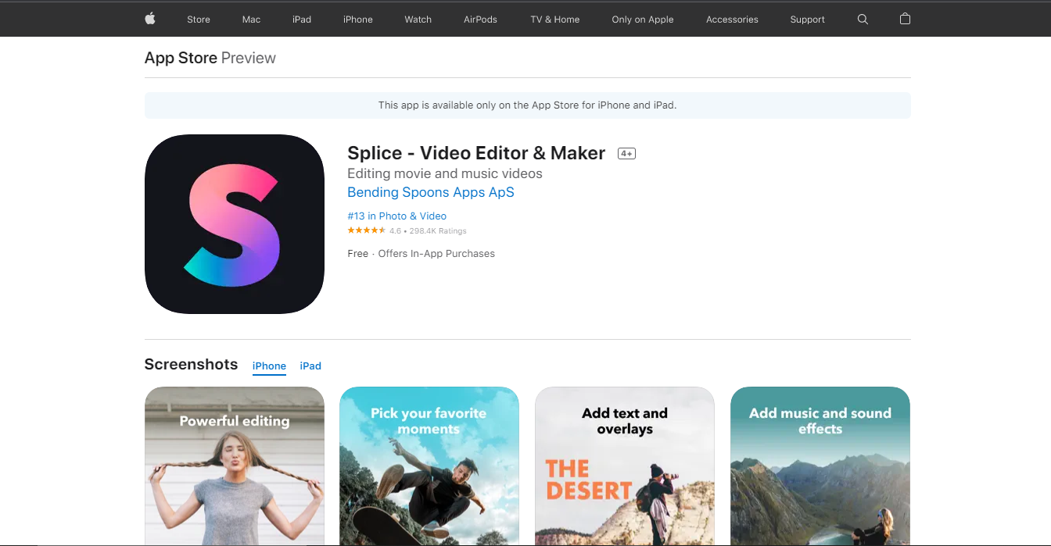This screenshot has width=1051, height=546.
Task: Open the Accessories menu item
Action: (x=732, y=20)
